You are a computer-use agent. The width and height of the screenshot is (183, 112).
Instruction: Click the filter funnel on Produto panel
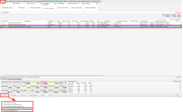(x=13, y=4)
